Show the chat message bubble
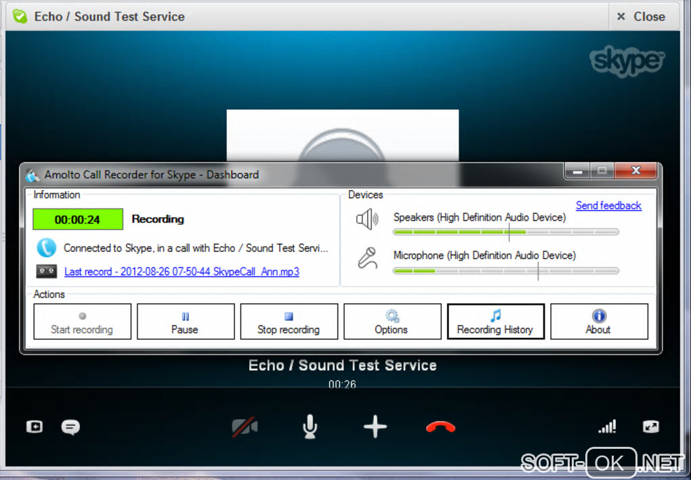 (x=70, y=427)
